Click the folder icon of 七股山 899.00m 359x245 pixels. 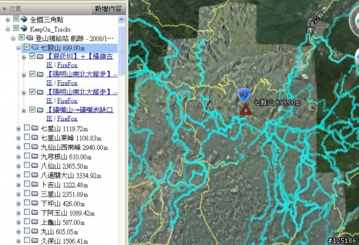(x=35, y=47)
